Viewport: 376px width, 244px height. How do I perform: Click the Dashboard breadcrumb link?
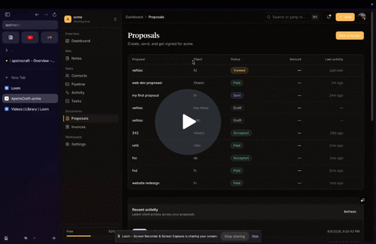(x=134, y=17)
